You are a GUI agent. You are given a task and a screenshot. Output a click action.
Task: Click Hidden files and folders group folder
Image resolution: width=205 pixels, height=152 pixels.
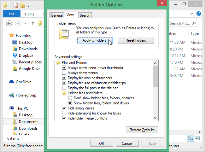pos(64,93)
